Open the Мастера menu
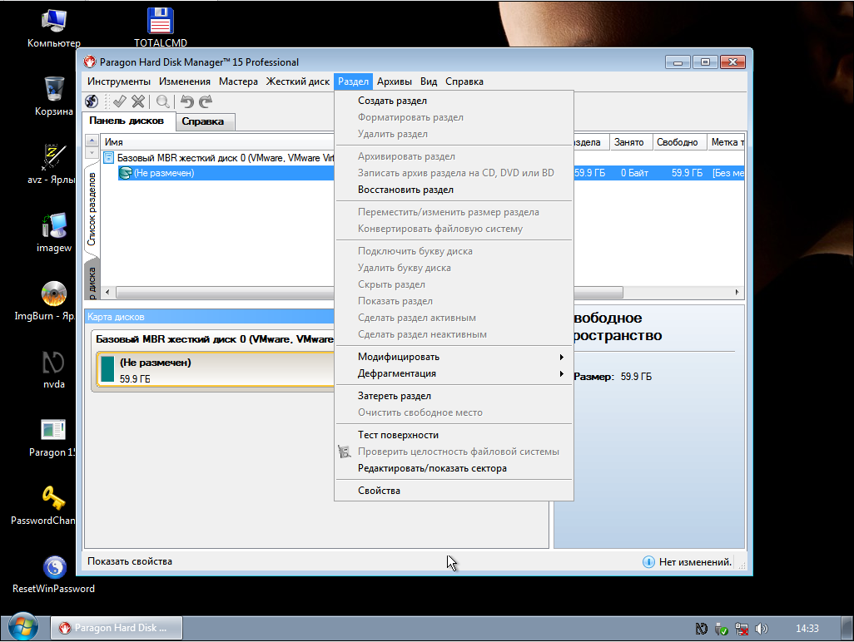The height and width of the screenshot is (642, 854). coord(238,81)
